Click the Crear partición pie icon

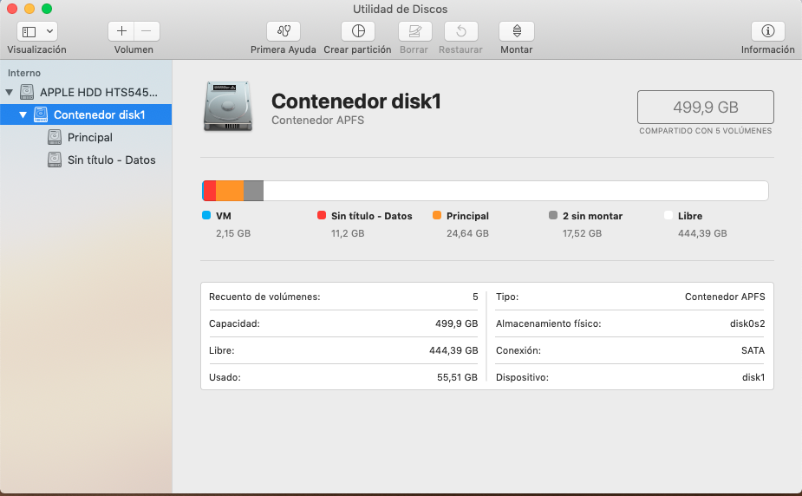(x=357, y=31)
